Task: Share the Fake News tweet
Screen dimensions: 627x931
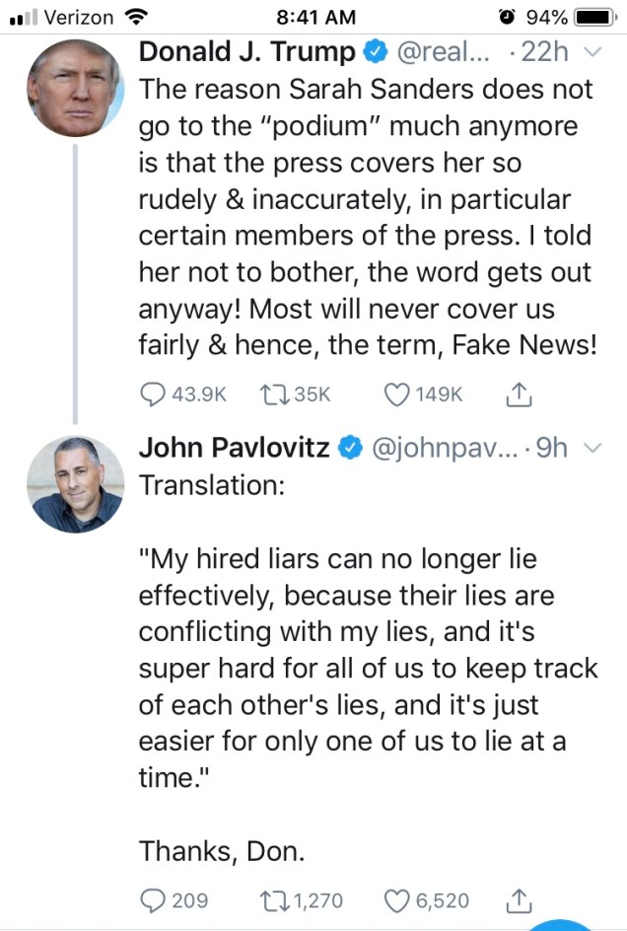Action: (519, 394)
